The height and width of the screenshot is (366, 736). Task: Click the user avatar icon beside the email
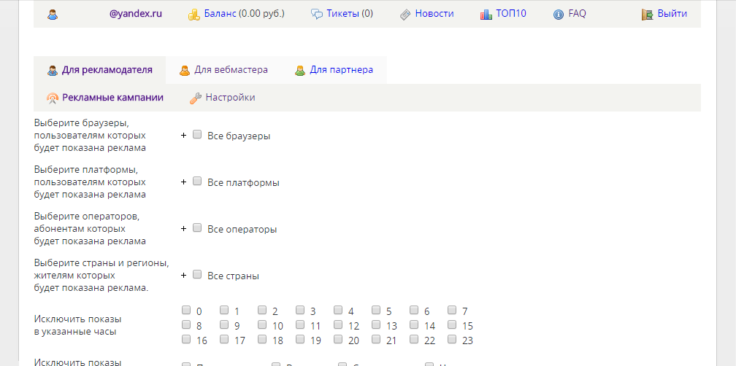pyautogui.click(x=53, y=15)
